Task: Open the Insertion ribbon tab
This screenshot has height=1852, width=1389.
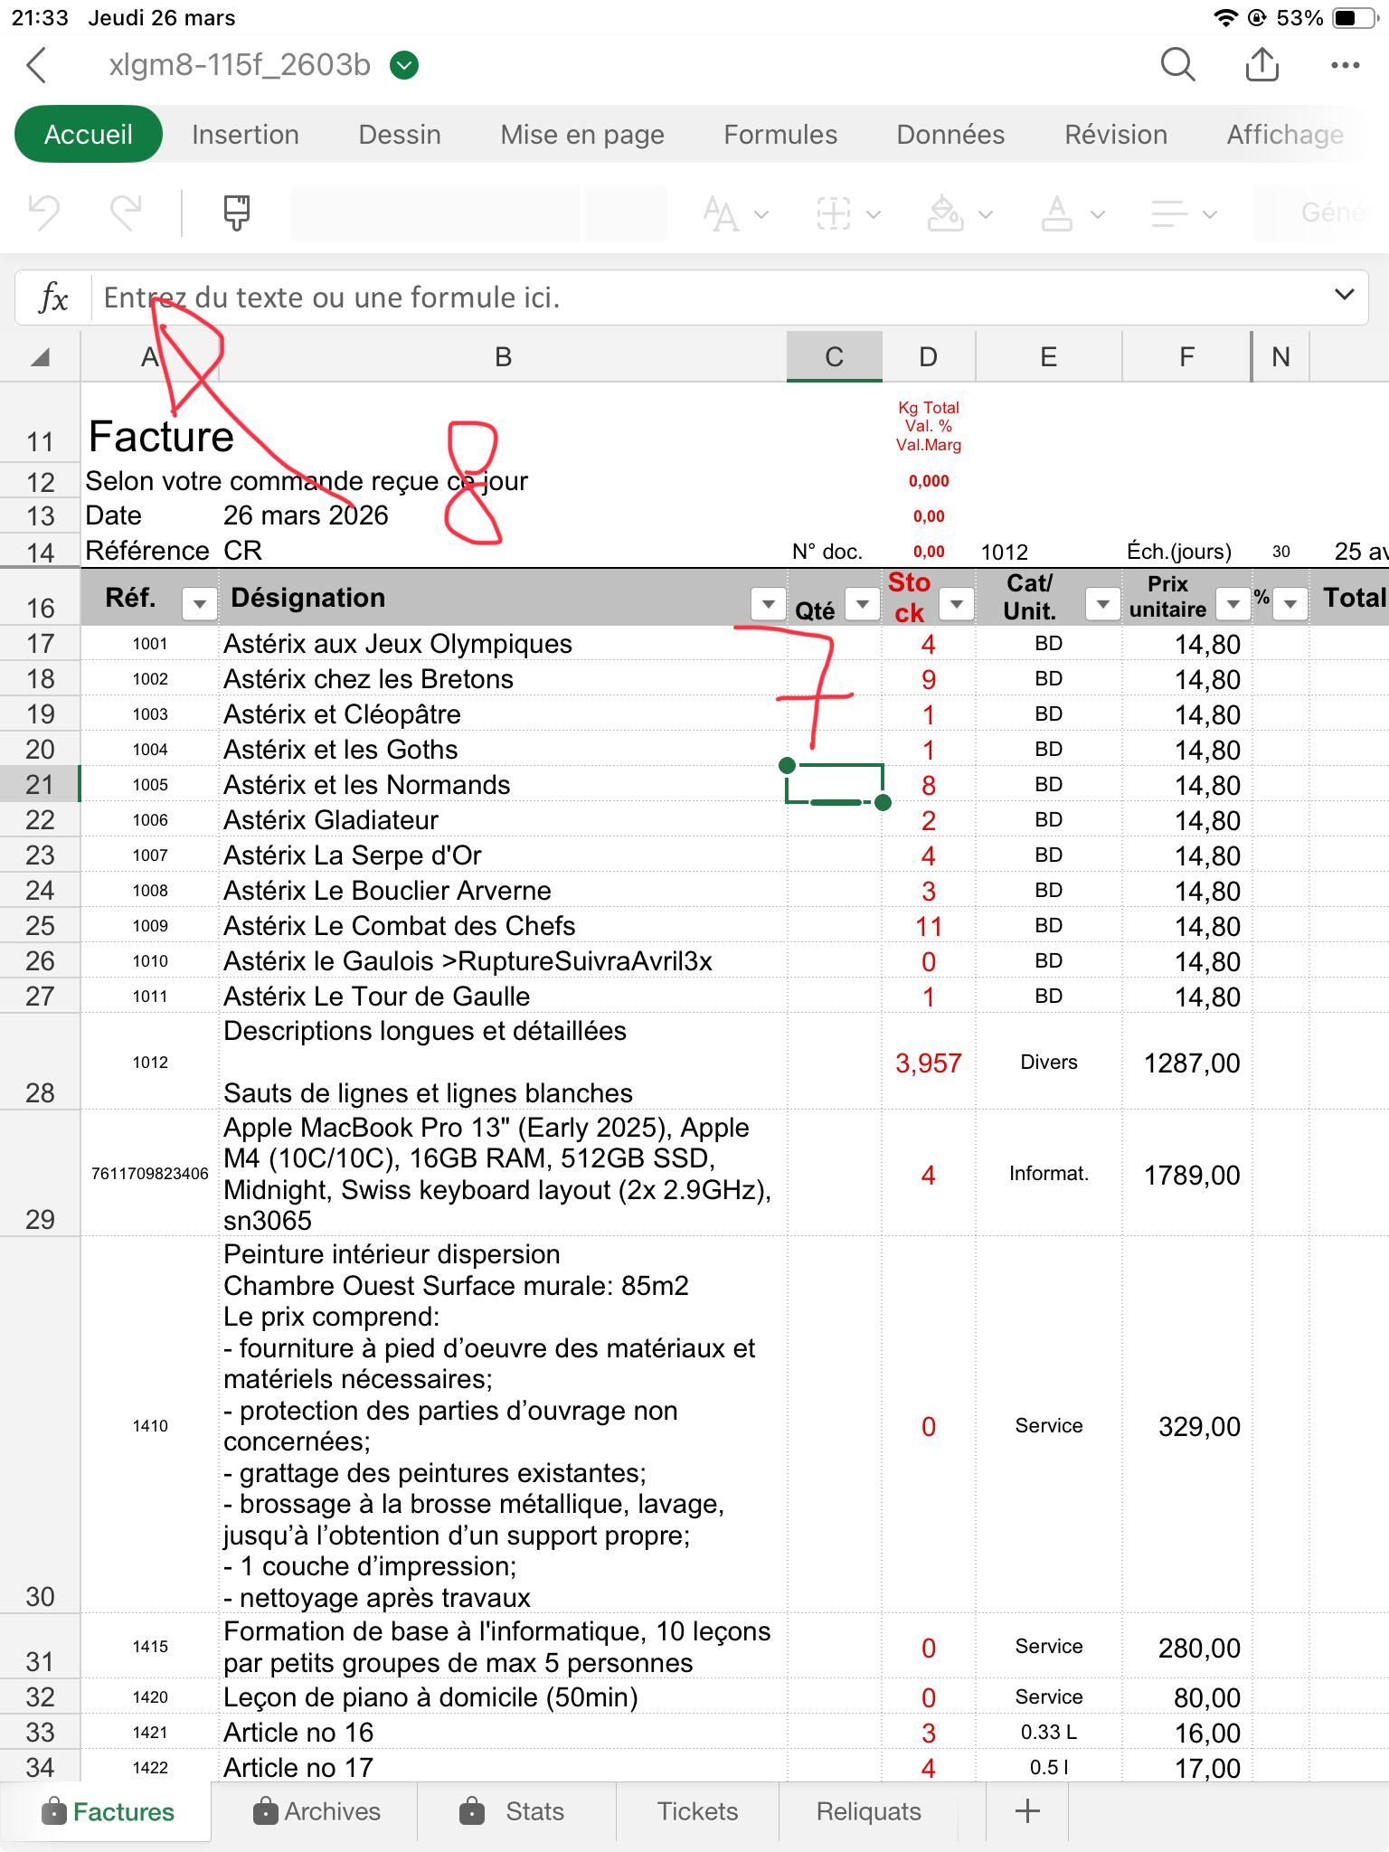Action: [x=245, y=135]
